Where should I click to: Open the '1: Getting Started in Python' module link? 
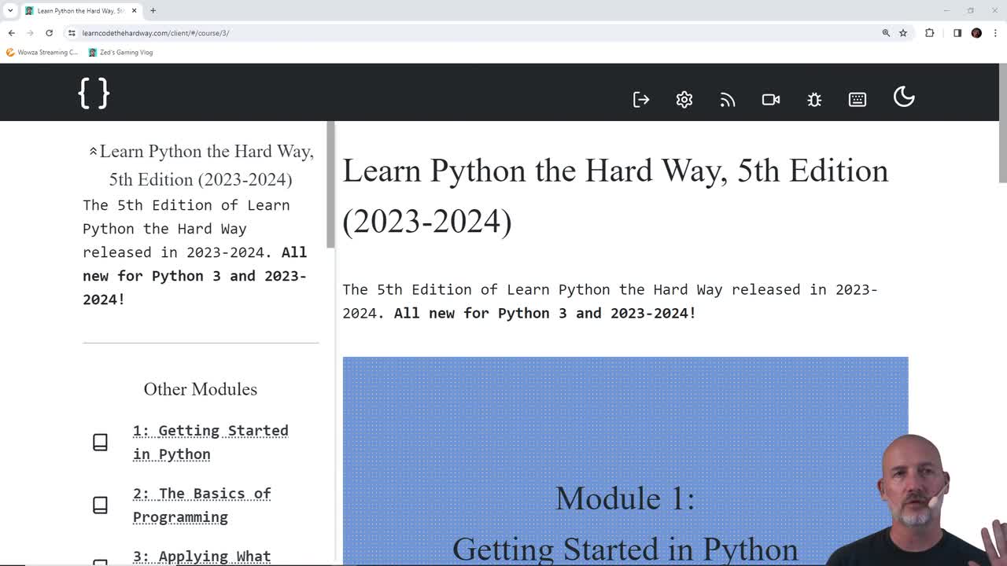[x=210, y=442]
